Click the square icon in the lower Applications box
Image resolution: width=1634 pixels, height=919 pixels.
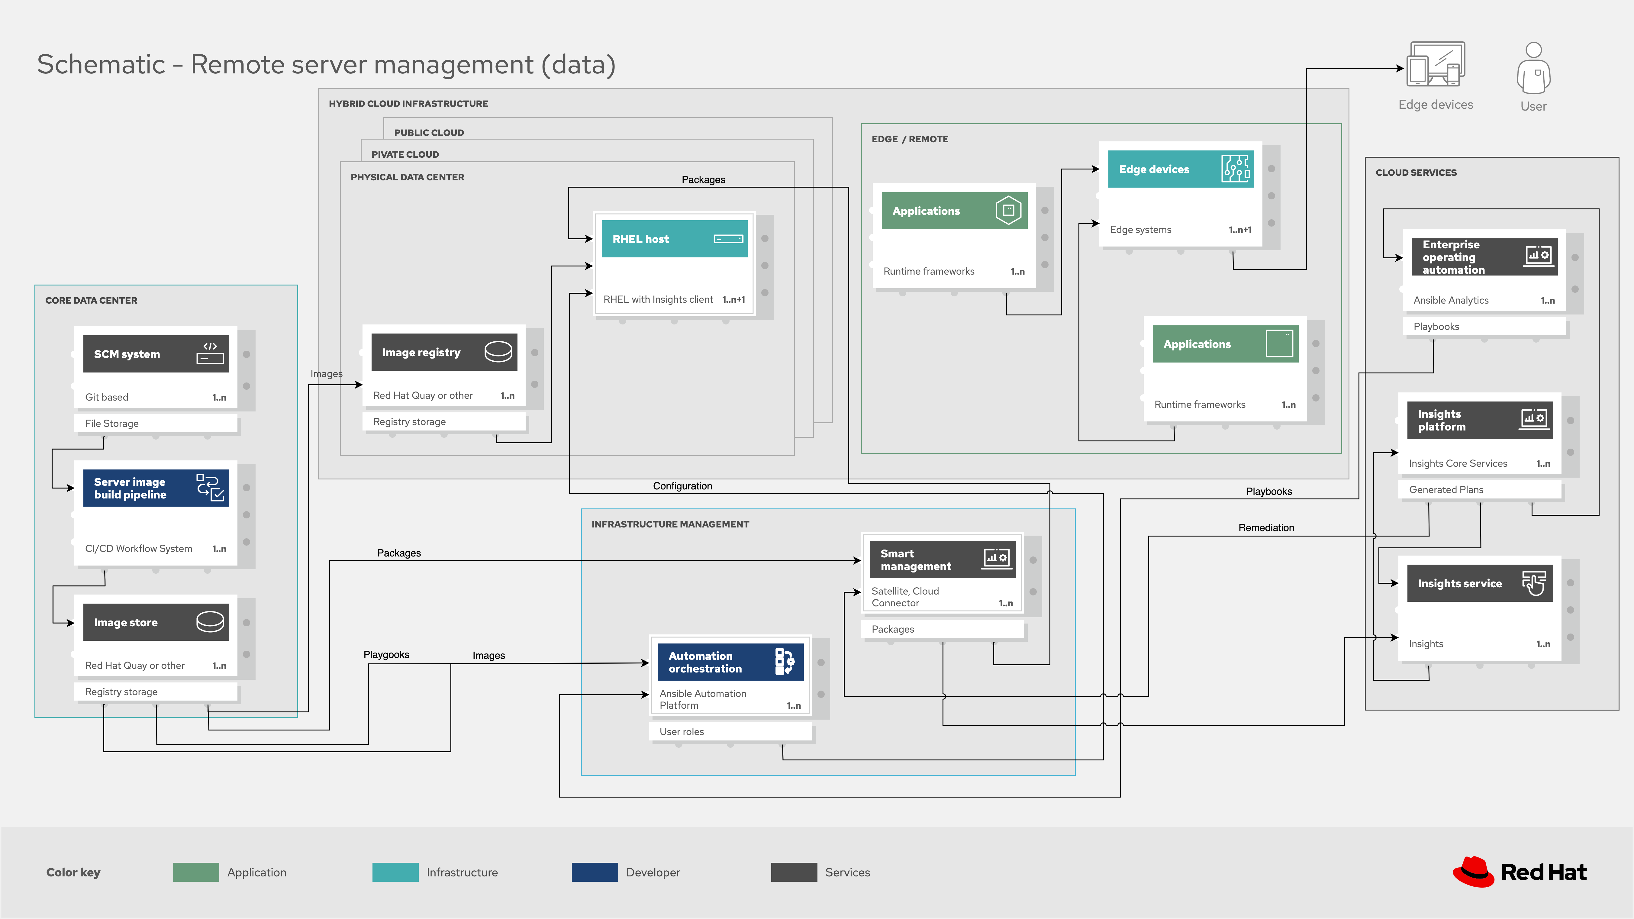[x=1279, y=343]
